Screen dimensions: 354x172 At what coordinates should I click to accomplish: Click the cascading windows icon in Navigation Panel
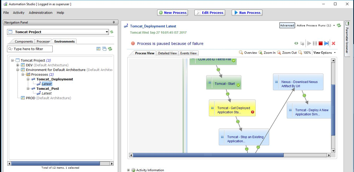(x=104, y=49)
